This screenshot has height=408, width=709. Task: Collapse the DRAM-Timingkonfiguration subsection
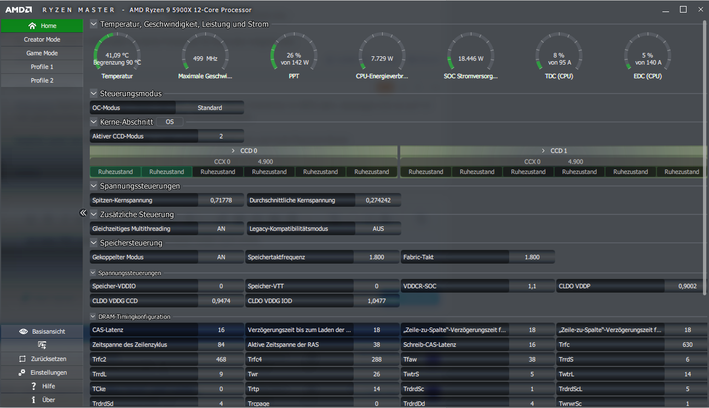click(x=93, y=317)
